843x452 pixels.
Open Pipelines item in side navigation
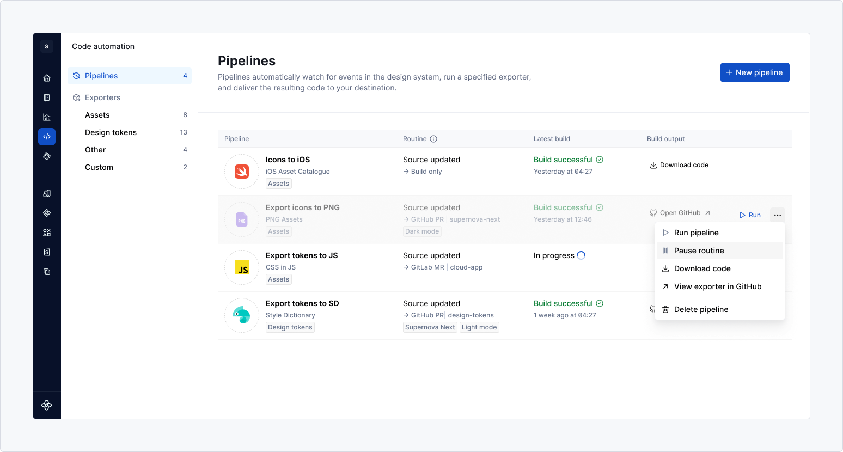click(x=101, y=76)
